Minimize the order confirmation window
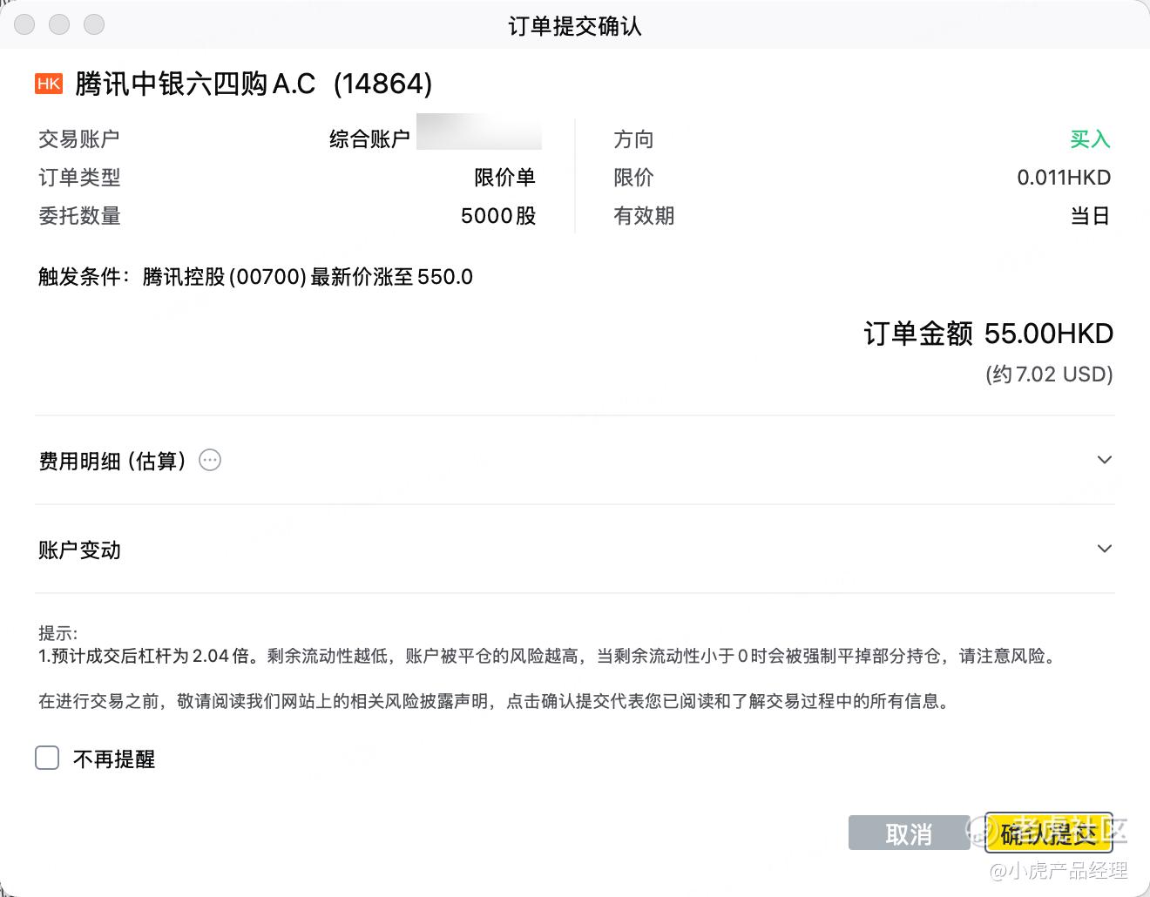This screenshot has height=897, width=1150. 59,24
